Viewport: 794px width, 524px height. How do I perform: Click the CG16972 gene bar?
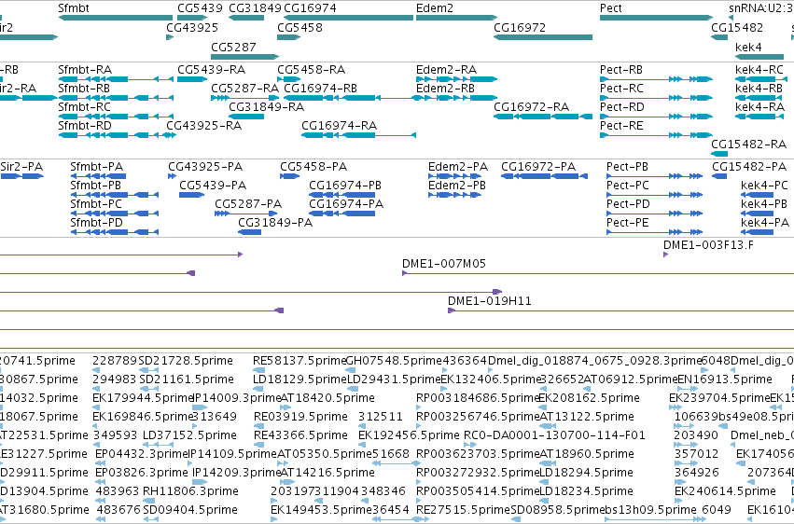pyautogui.click(x=543, y=37)
